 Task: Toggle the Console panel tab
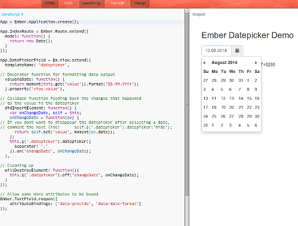(x=118, y=4)
